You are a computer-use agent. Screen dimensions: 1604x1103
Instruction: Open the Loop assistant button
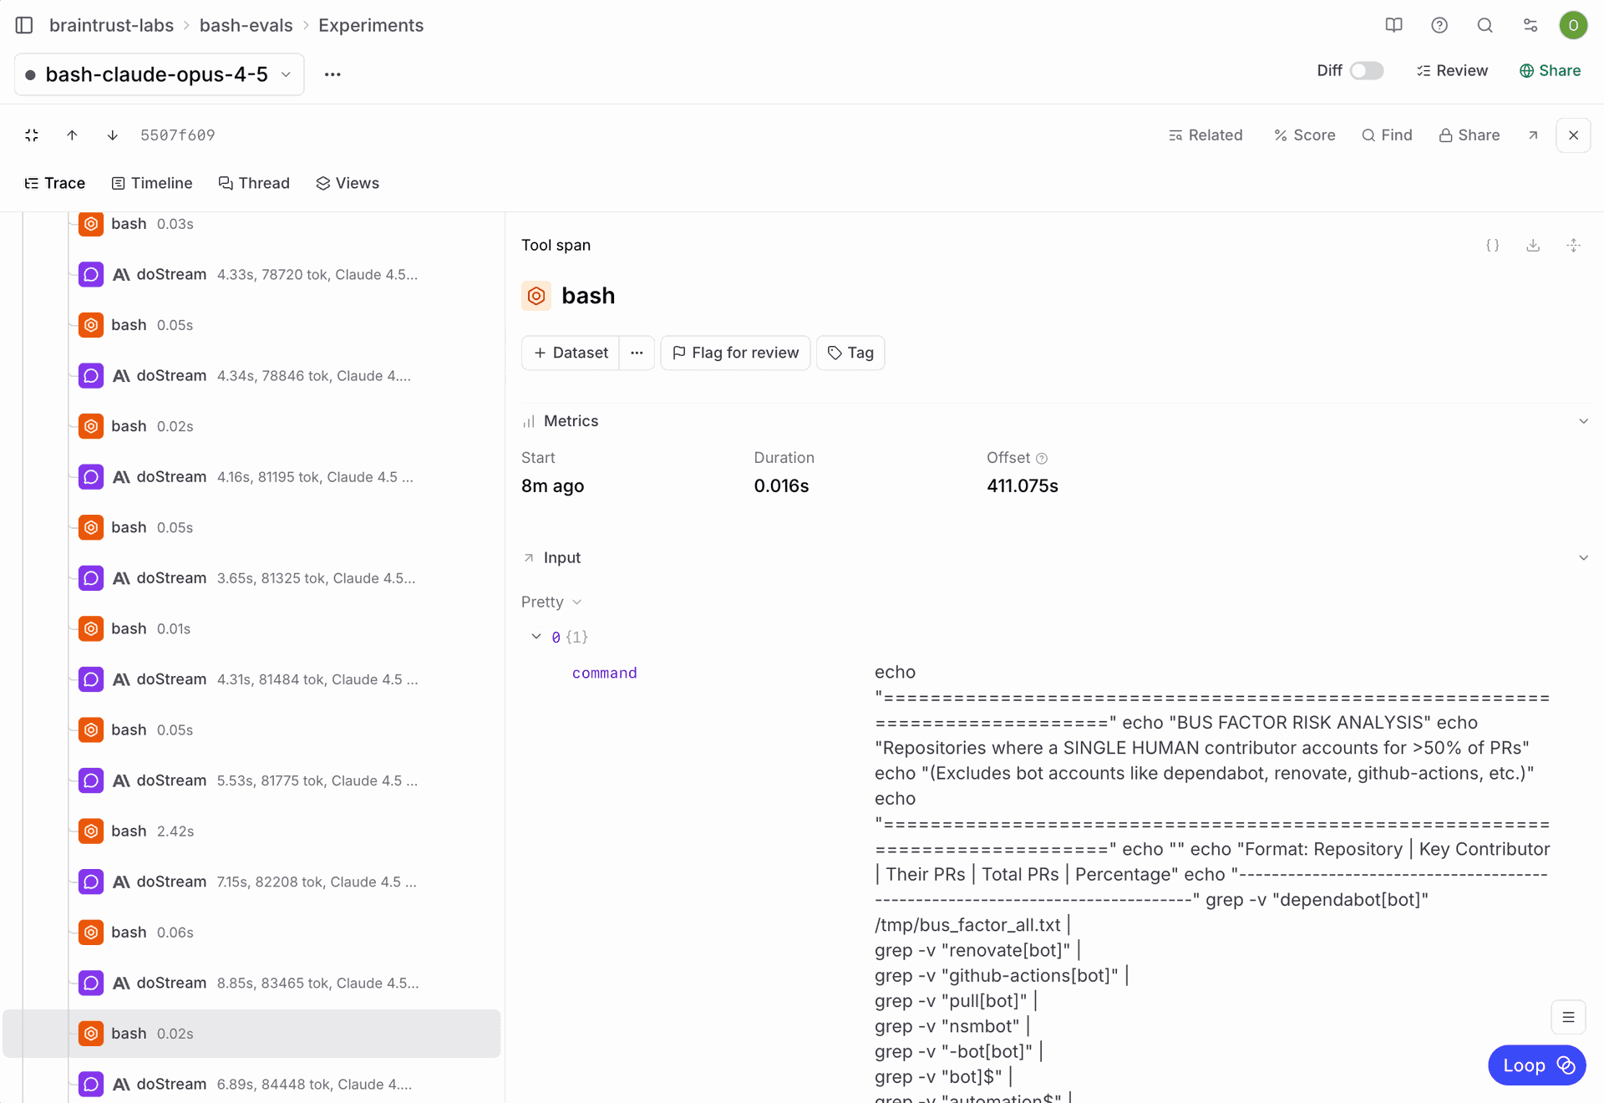(x=1537, y=1065)
